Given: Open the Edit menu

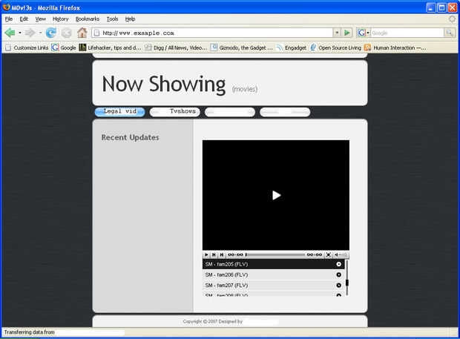Looking at the screenshot, I should tap(24, 19).
